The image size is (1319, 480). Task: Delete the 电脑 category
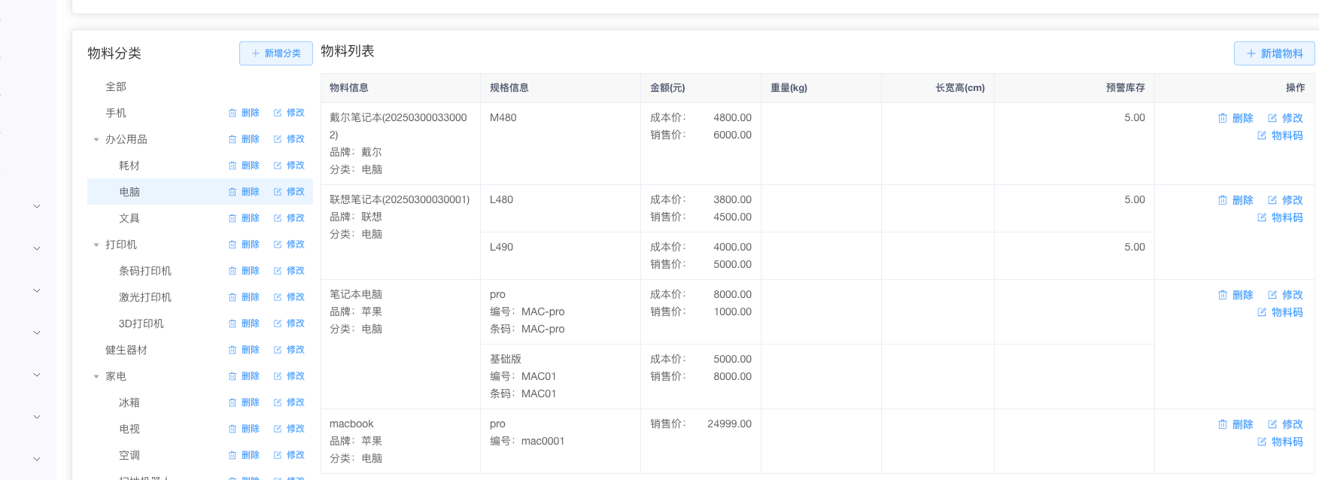244,192
